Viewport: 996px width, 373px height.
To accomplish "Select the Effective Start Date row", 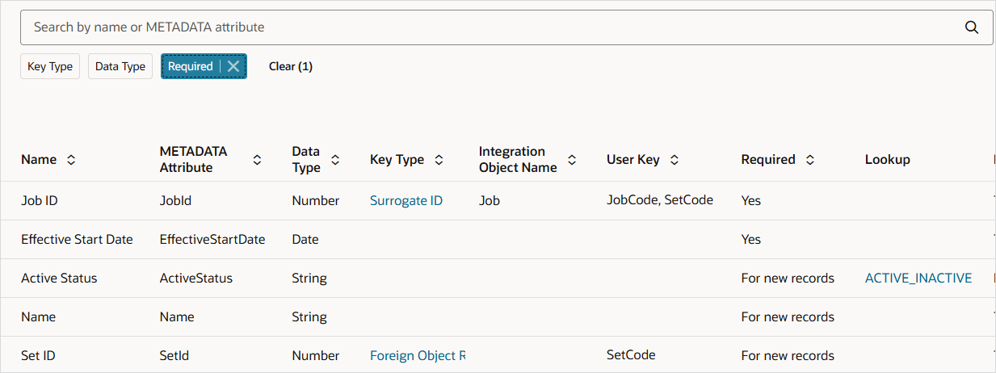I will click(77, 239).
